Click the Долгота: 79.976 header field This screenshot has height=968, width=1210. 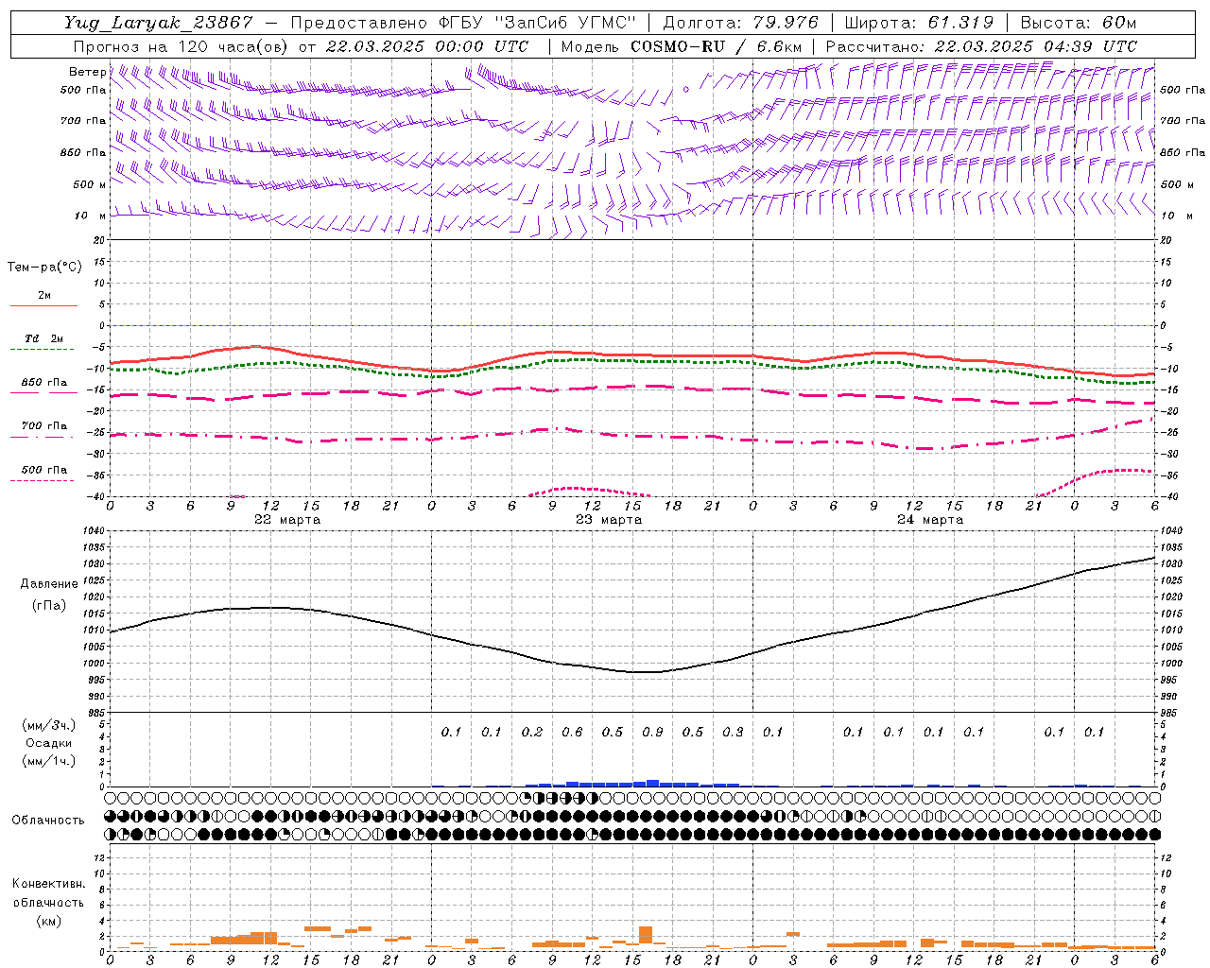click(x=741, y=23)
